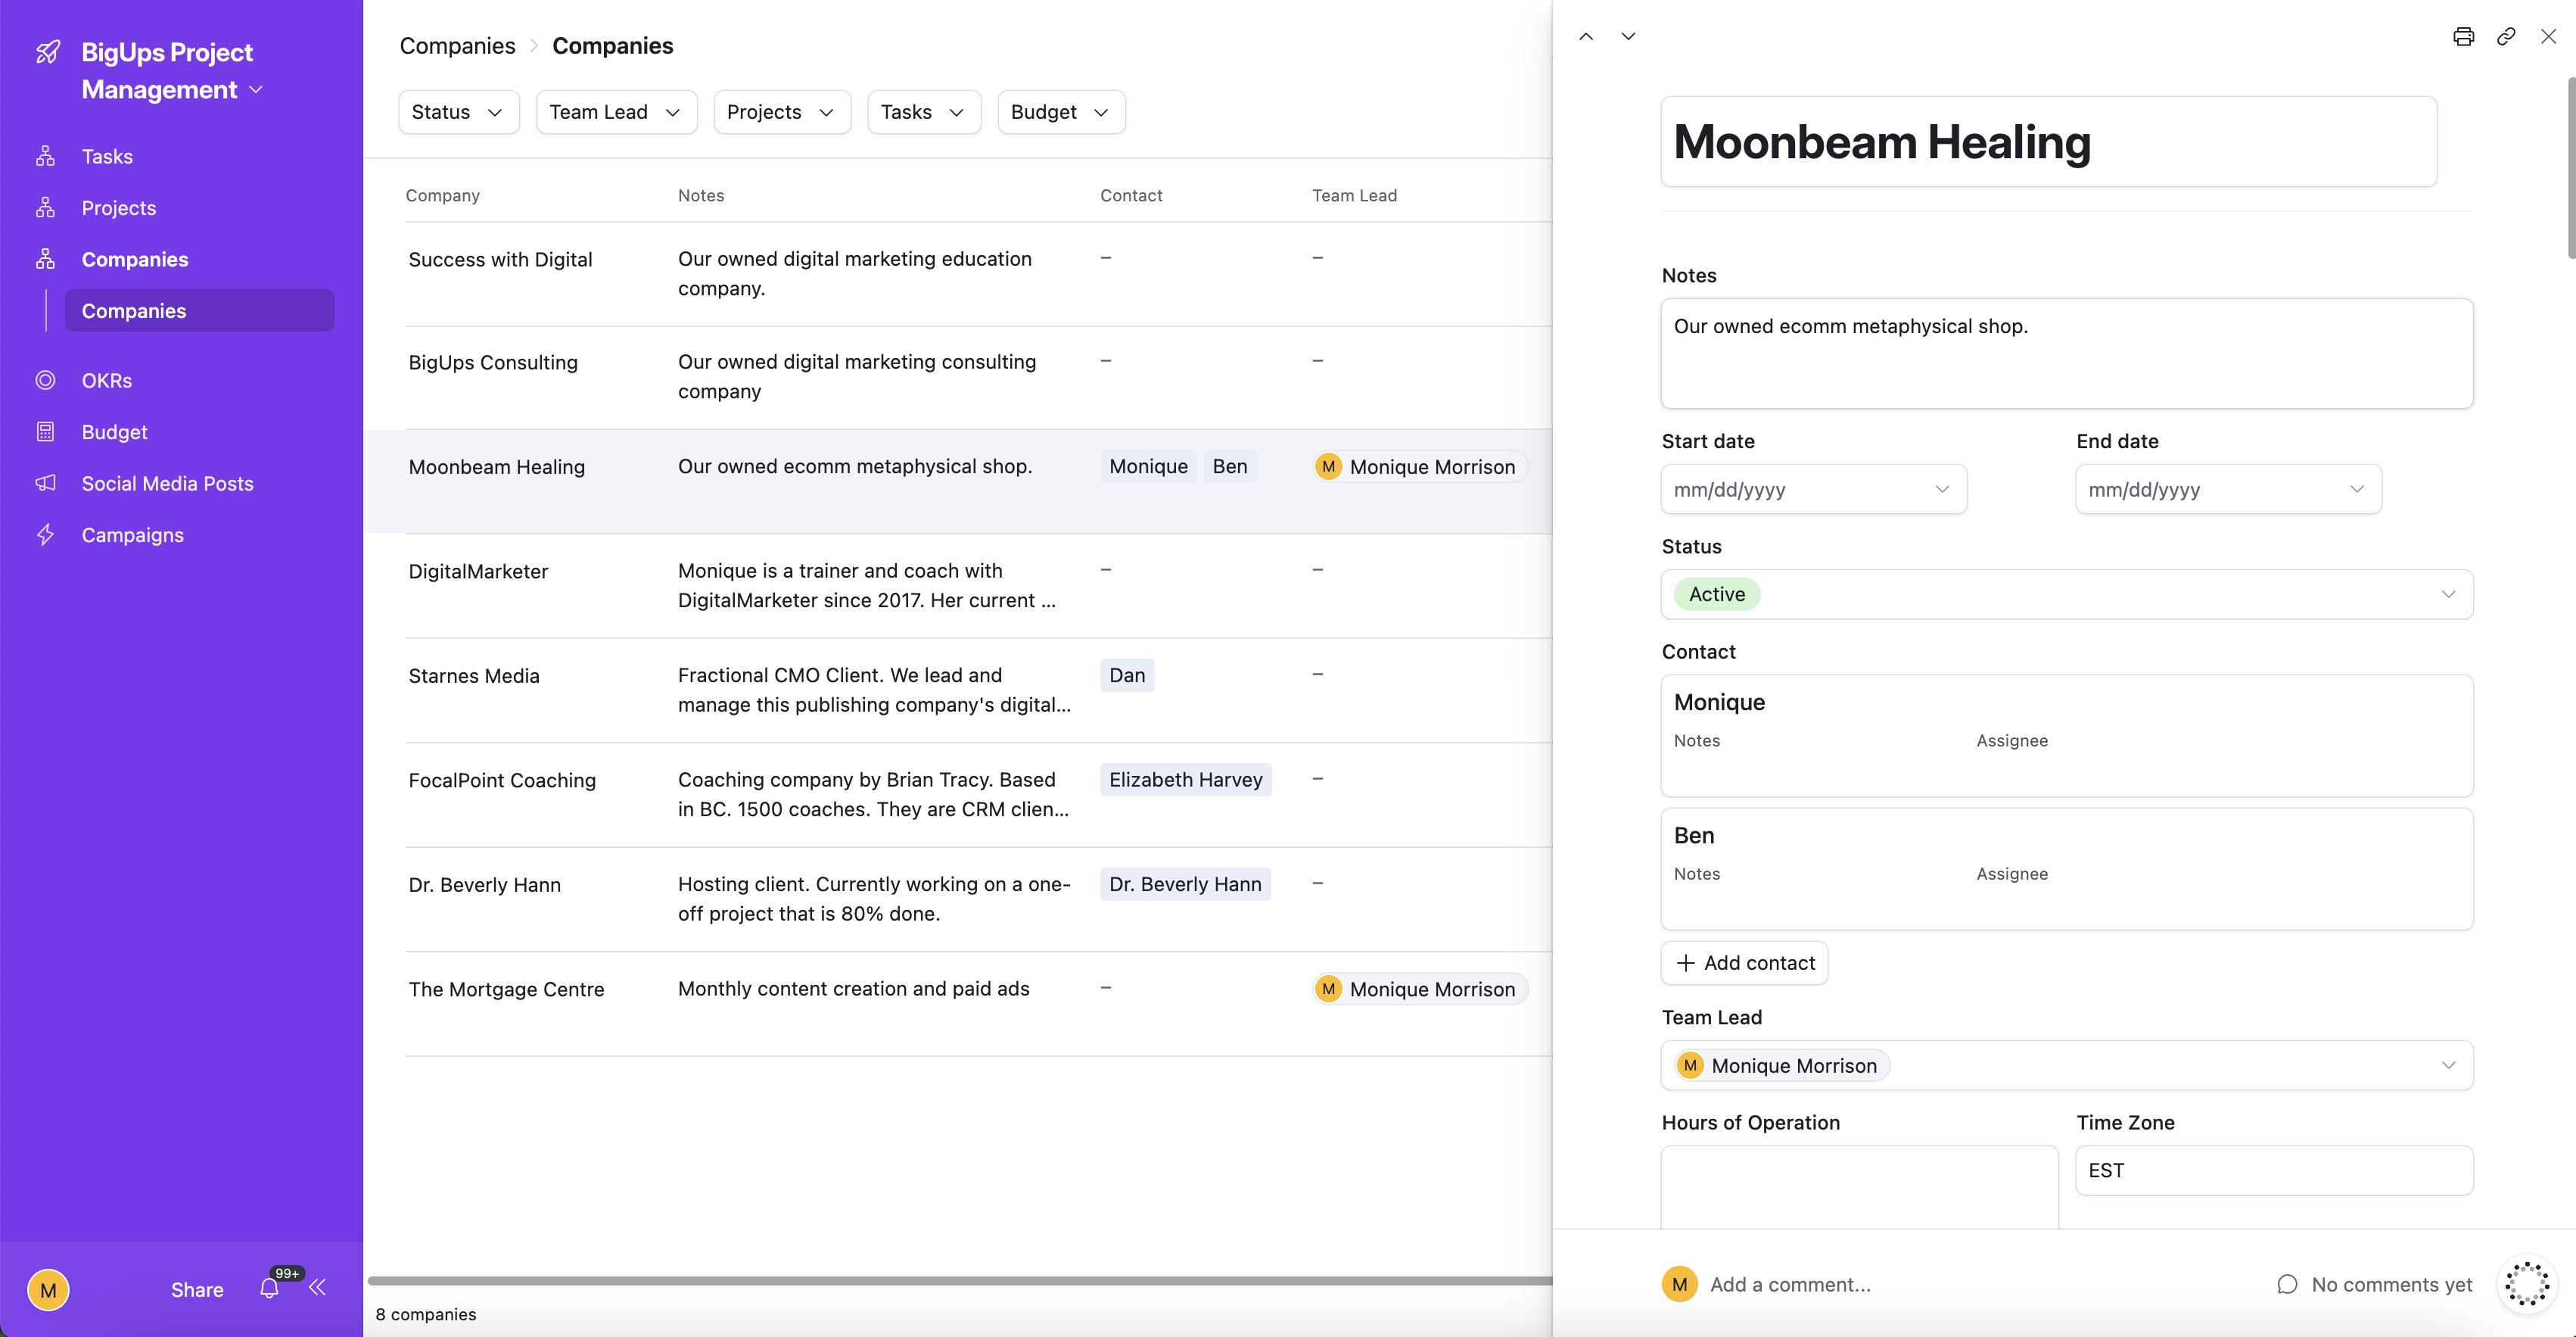
Task: Click the Social Media Posts megaphone icon
Action: coord(45,483)
